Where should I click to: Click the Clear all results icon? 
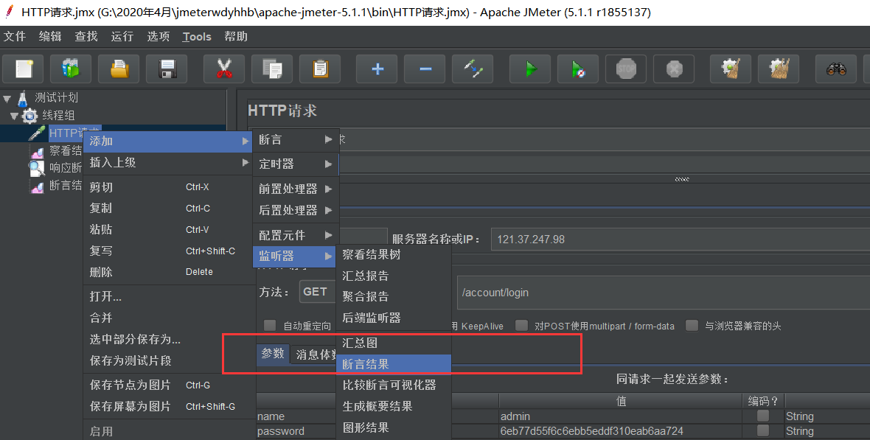click(779, 69)
